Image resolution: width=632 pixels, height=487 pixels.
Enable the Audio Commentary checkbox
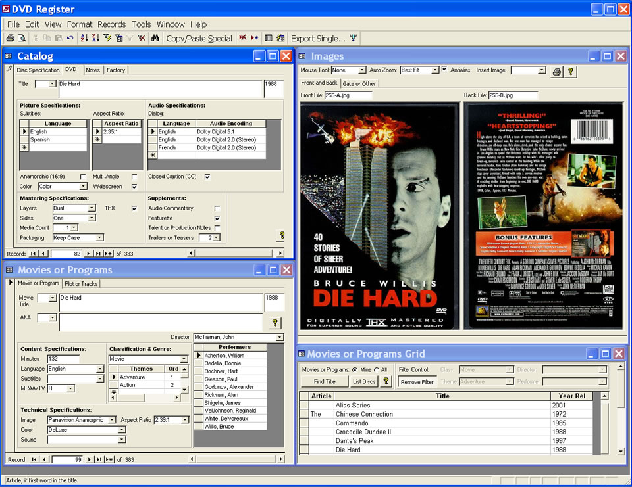(217, 208)
